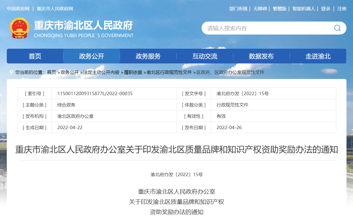Screen dimensions: 353x220
Task: Open the 部门街镇 top link
Action: tap(238, 9)
